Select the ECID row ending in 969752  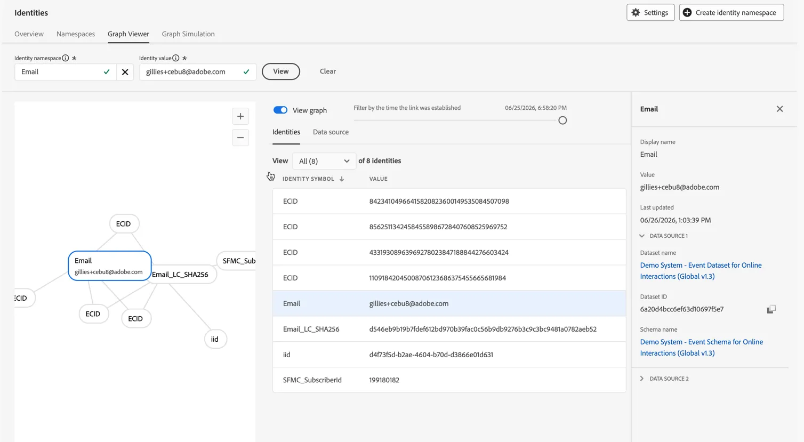pos(449,227)
